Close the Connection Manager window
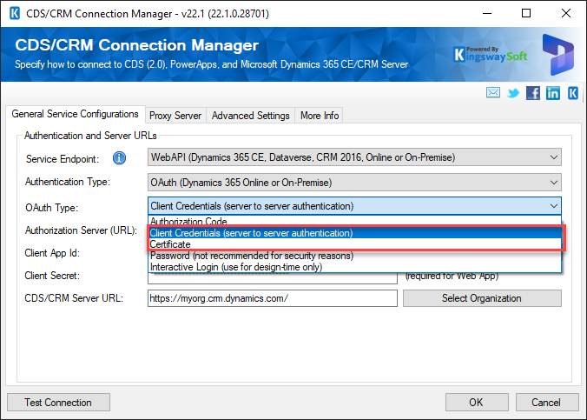 point(566,14)
